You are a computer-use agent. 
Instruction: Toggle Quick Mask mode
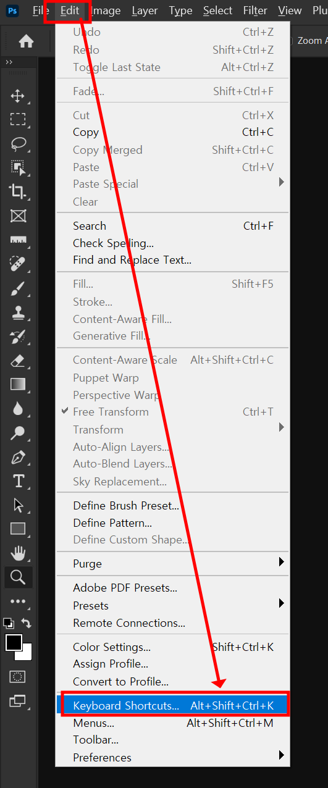point(18,676)
